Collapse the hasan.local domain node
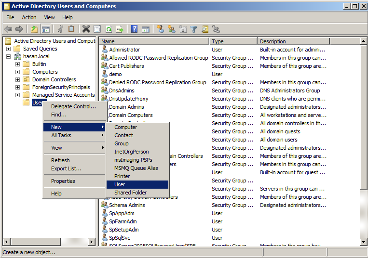368x258 pixels. click(9, 56)
